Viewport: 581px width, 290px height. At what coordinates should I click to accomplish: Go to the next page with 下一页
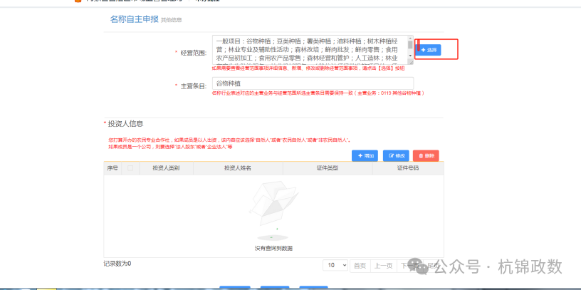tap(410, 266)
